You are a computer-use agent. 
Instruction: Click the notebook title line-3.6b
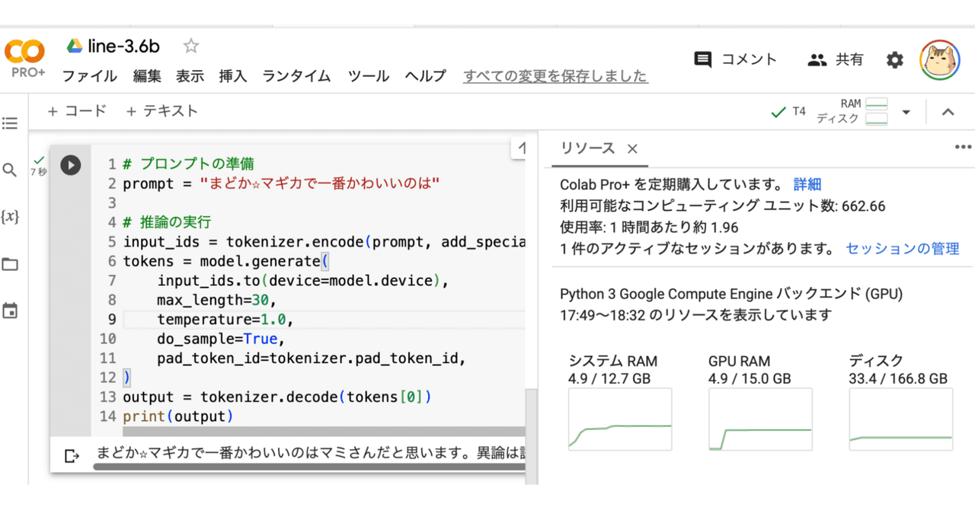124,46
